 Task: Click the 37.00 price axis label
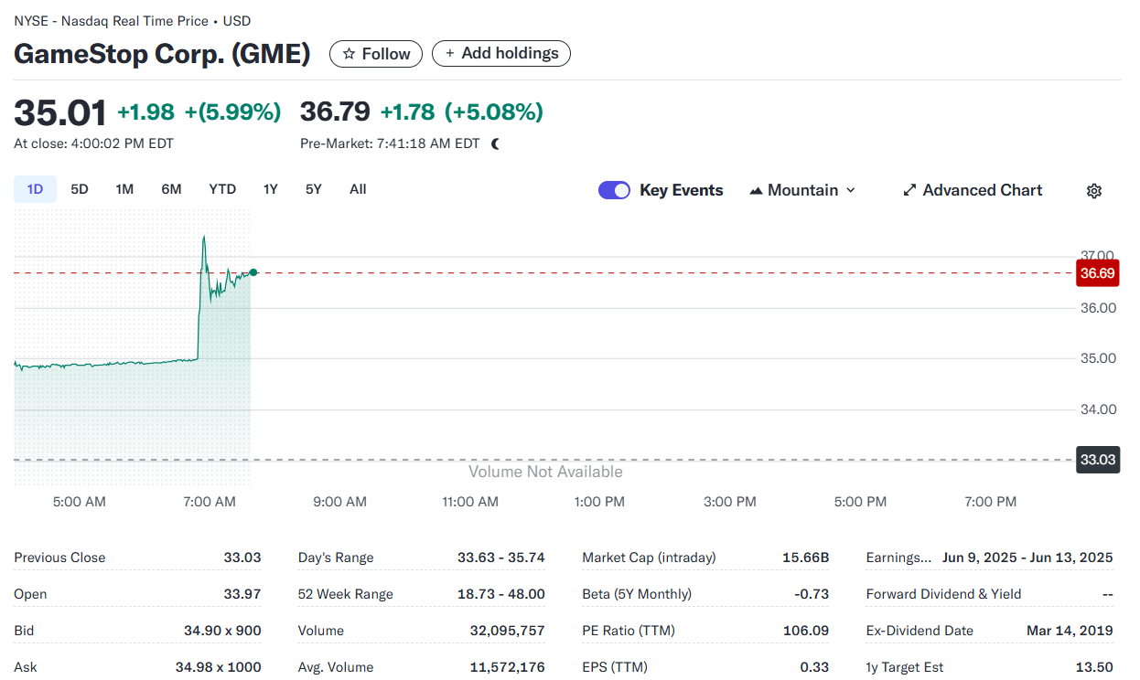[1098, 256]
